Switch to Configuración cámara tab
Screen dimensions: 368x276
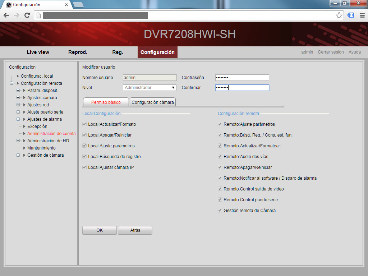click(152, 102)
